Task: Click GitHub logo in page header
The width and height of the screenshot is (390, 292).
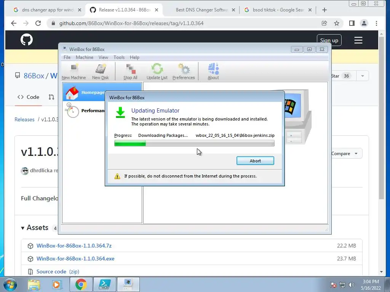Action: click(27, 40)
